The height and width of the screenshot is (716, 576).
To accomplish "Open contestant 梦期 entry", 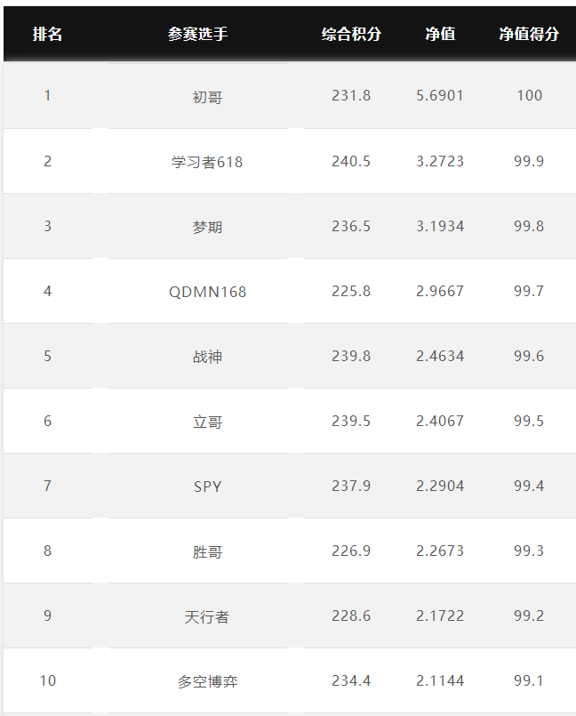I will tap(207, 227).
